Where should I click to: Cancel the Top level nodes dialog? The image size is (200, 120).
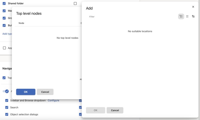(x=45, y=92)
